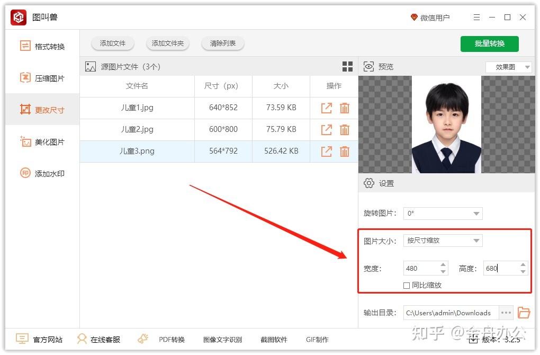Open the 效果图 preview dropdown
The height and width of the screenshot is (355, 540).
(x=508, y=67)
